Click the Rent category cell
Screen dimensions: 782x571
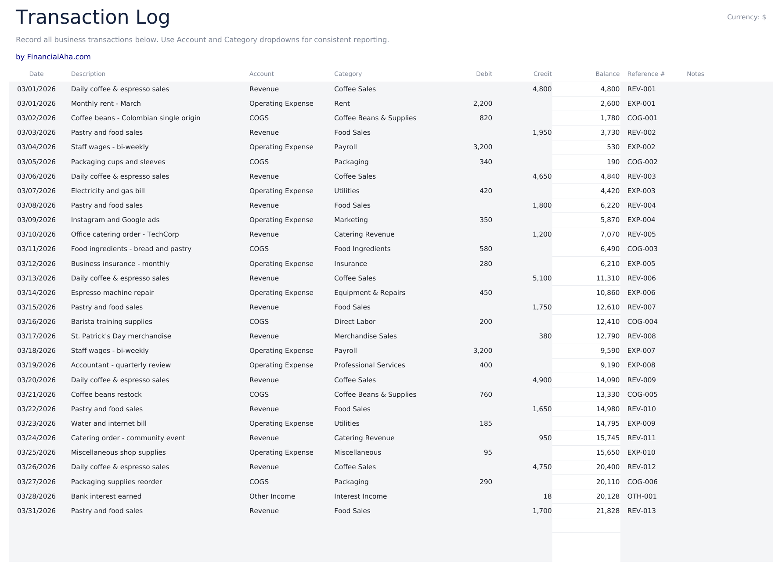pyautogui.click(x=342, y=104)
